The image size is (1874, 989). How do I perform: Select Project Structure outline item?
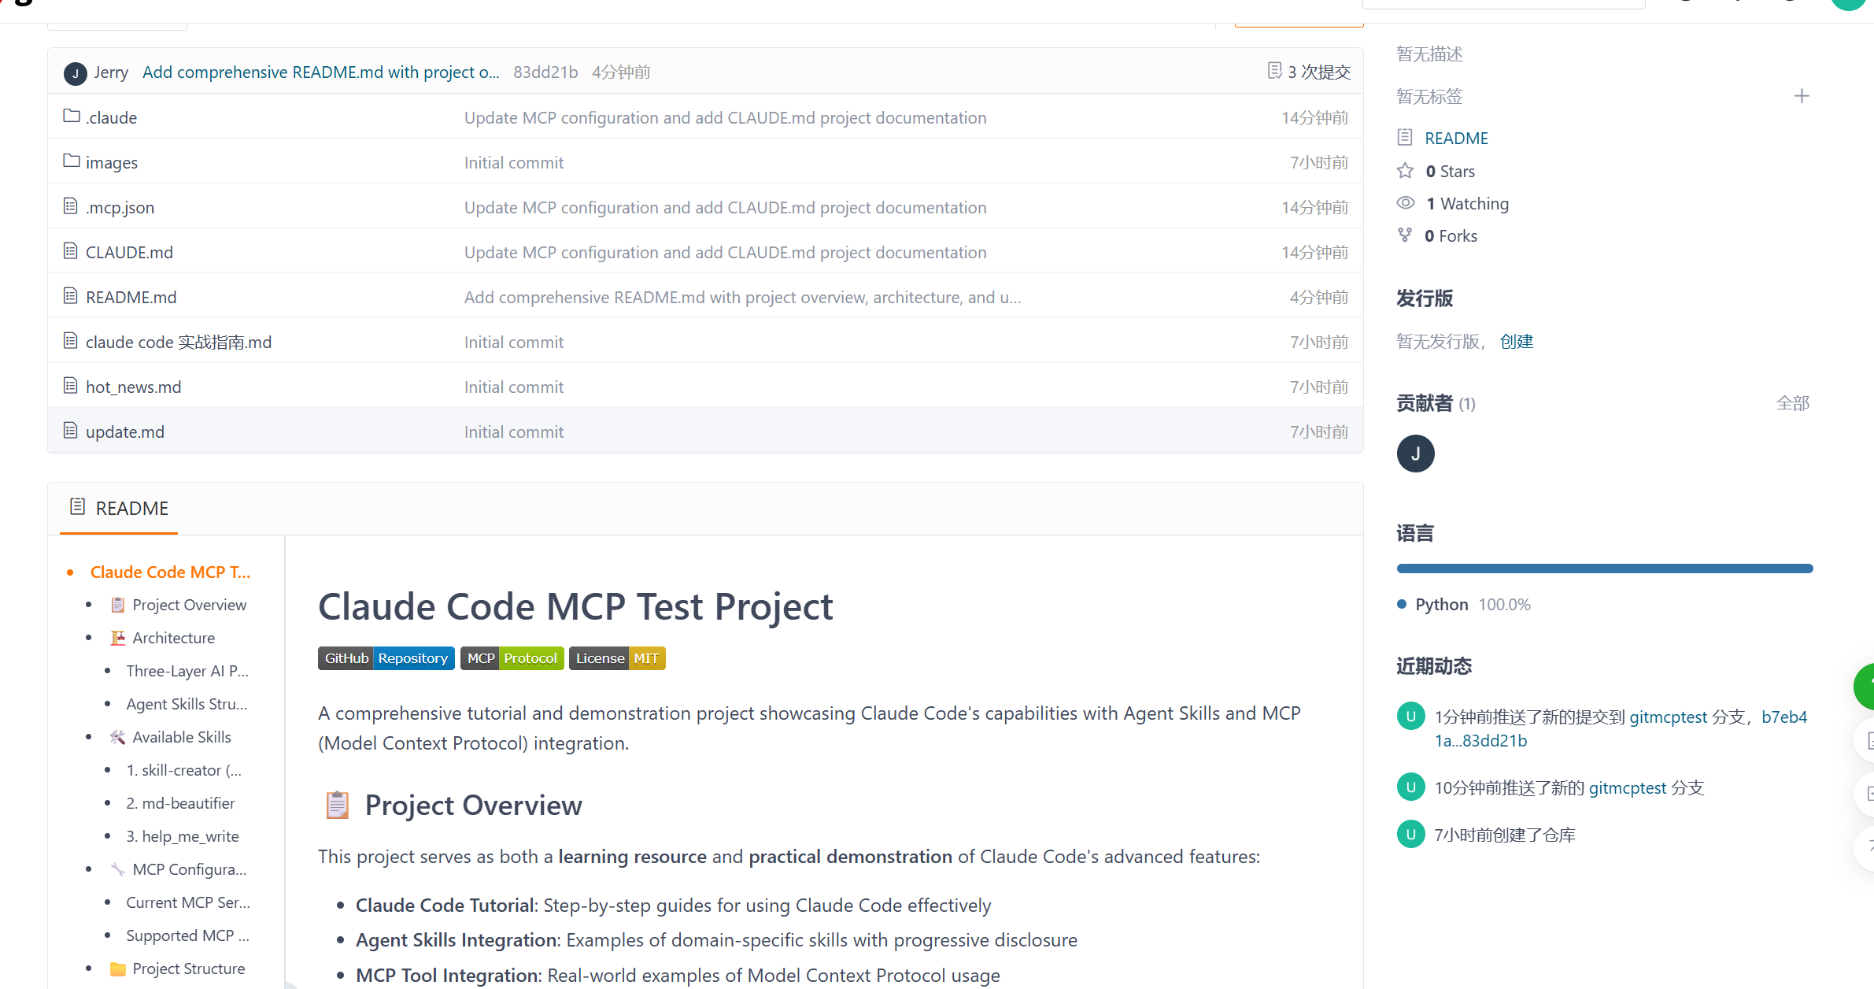click(188, 969)
